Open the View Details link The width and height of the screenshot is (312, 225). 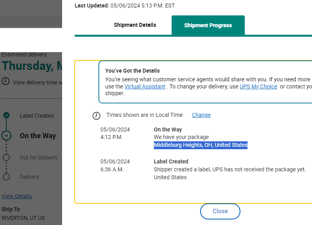point(17,196)
